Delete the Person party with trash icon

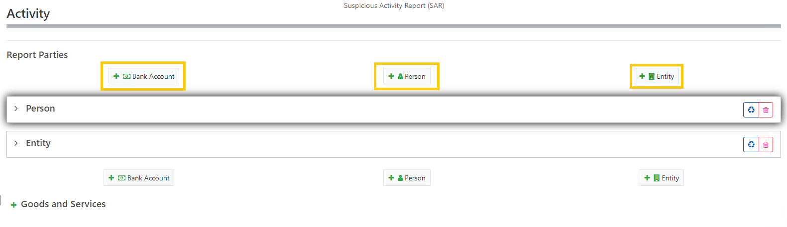[766, 110]
